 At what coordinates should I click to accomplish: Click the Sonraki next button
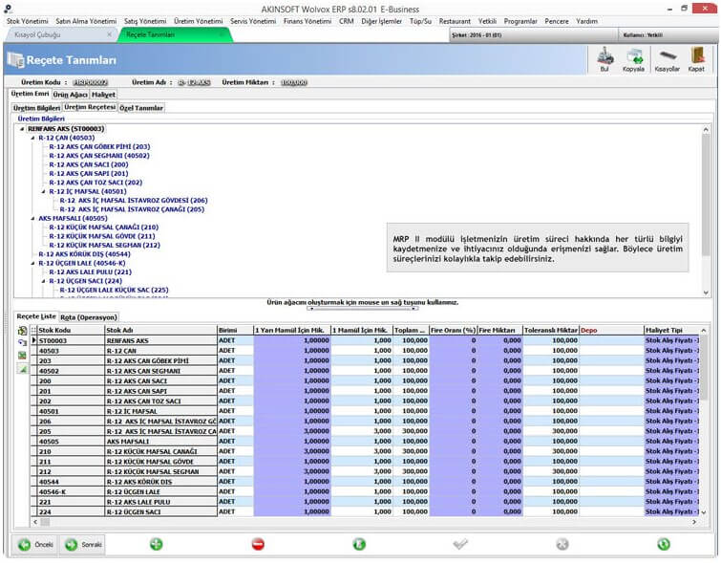click(x=83, y=545)
